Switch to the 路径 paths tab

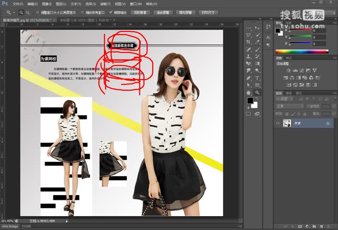click(x=299, y=93)
